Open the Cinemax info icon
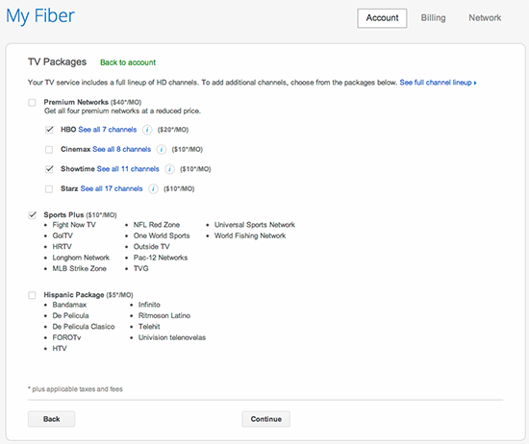Image resolution: width=529 pixels, height=444 pixels. point(162,149)
